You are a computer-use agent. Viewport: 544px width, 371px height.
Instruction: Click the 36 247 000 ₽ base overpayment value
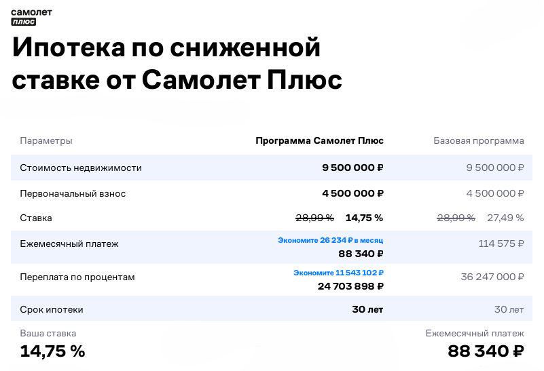[492, 277]
